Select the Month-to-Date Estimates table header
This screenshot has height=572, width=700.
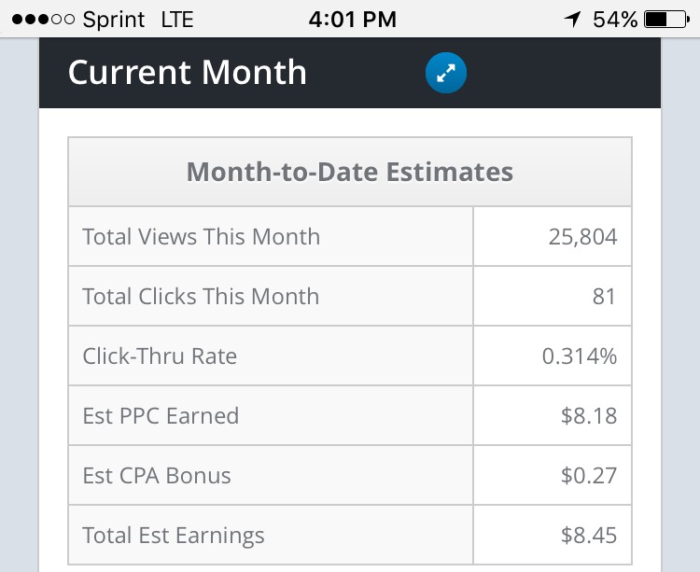pyautogui.click(x=349, y=172)
